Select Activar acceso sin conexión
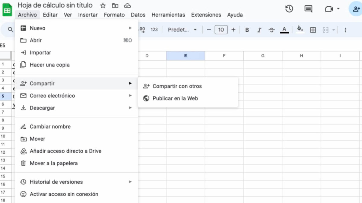This screenshot has height=203, width=362. pyautogui.click(x=77, y=194)
